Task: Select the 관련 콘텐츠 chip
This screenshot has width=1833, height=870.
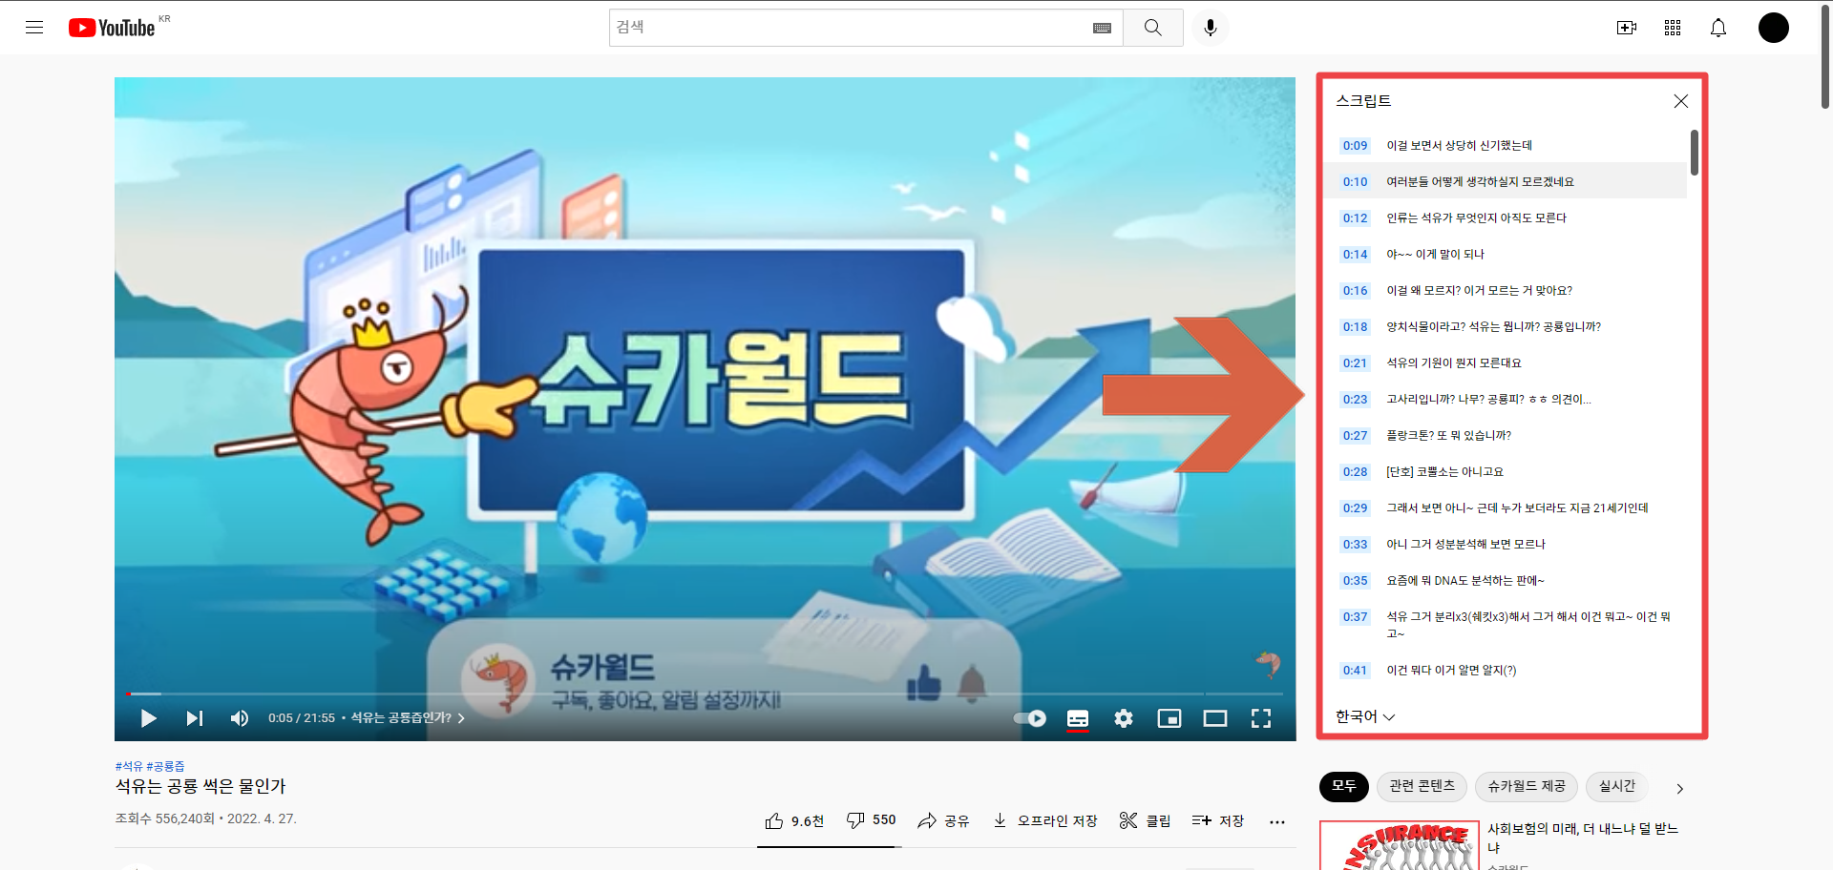Action: click(x=1422, y=786)
